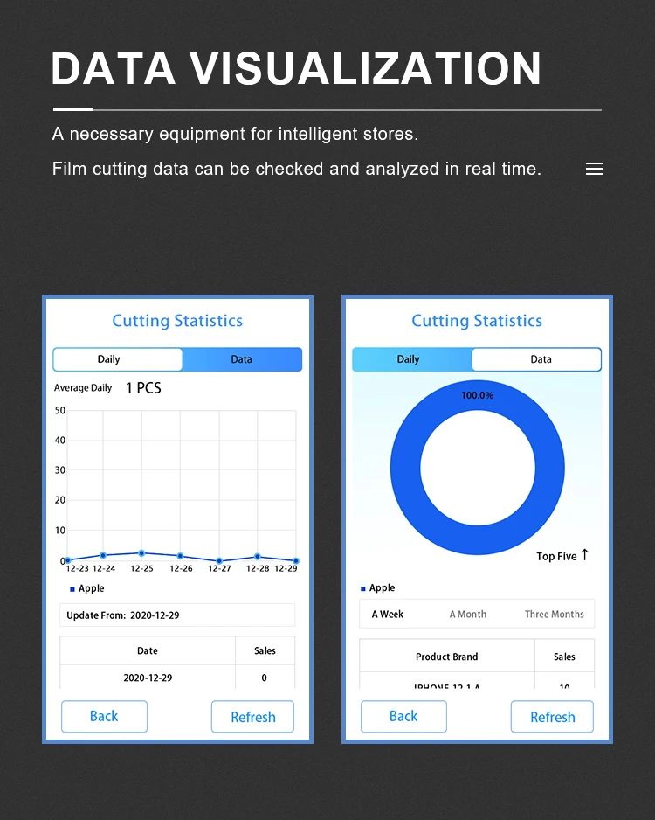Switch to Data tab in left panel

242,359
